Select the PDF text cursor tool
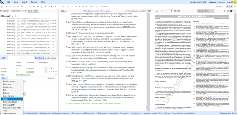237x115 pixels. click(225, 11)
